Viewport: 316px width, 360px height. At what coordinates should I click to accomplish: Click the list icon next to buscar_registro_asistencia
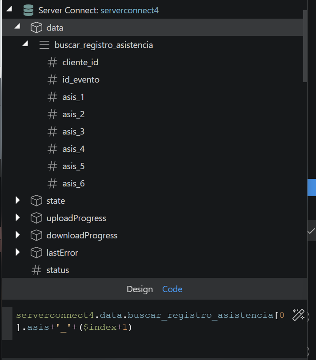coord(44,45)
